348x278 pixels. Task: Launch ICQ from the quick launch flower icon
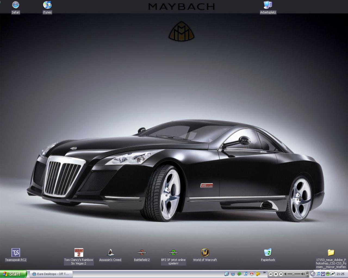click(x=239, y=274)
